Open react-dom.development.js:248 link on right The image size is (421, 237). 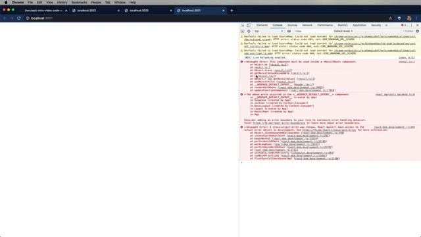coord(394,127)
